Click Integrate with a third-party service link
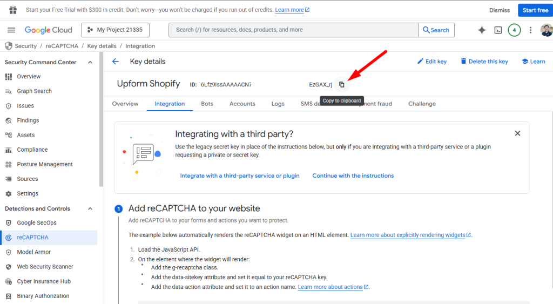The image size is (553, 304). tap(240, 175)
